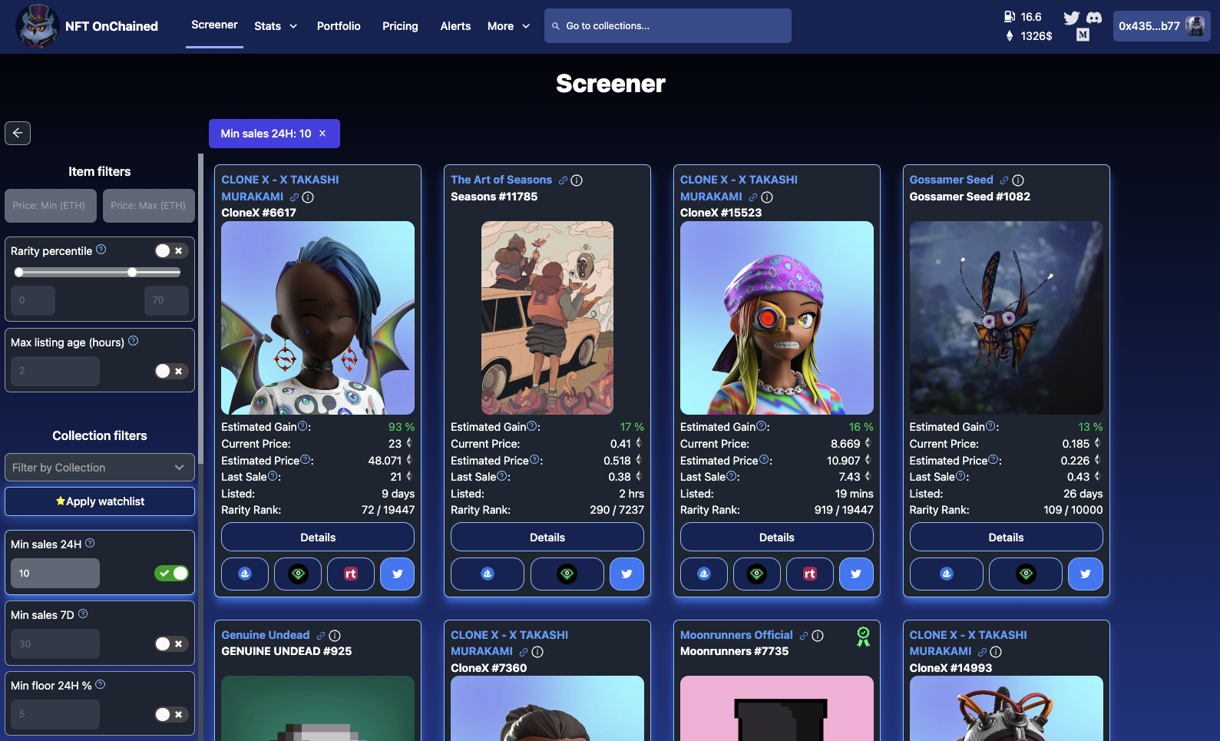
Task: Open CloneX #15523 on OpenSea
Action: (x=704, y=574)
